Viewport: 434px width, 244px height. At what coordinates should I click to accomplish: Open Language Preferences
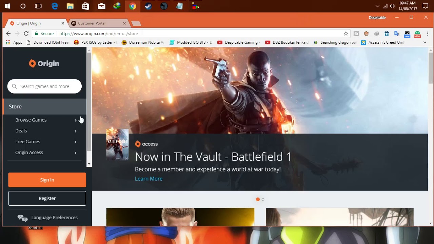click(47, 218)
